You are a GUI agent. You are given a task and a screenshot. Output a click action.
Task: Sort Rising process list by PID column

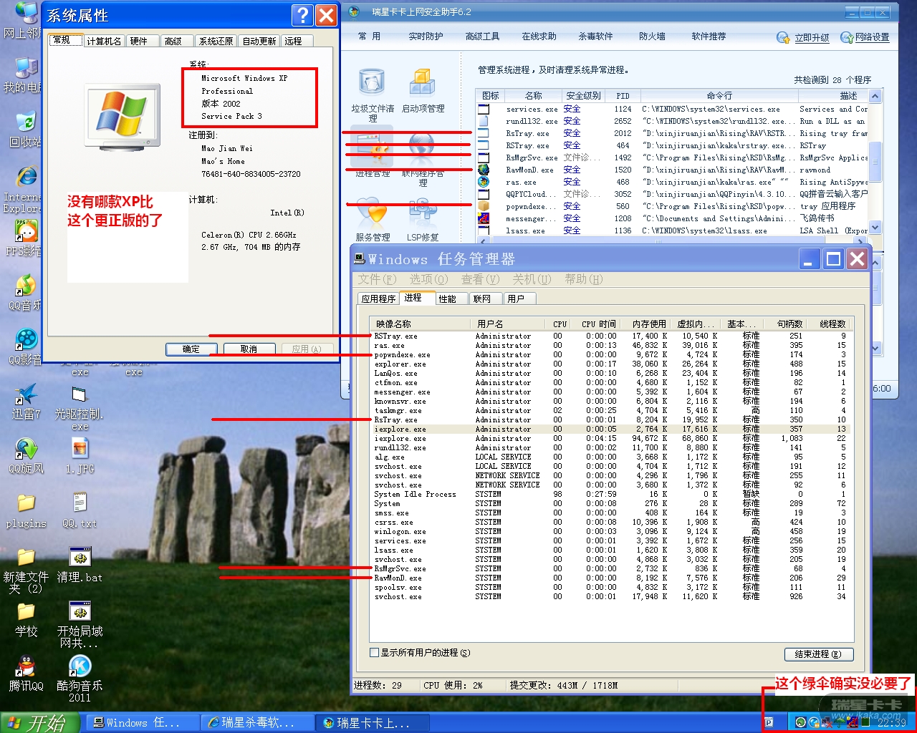coord(623,96)
